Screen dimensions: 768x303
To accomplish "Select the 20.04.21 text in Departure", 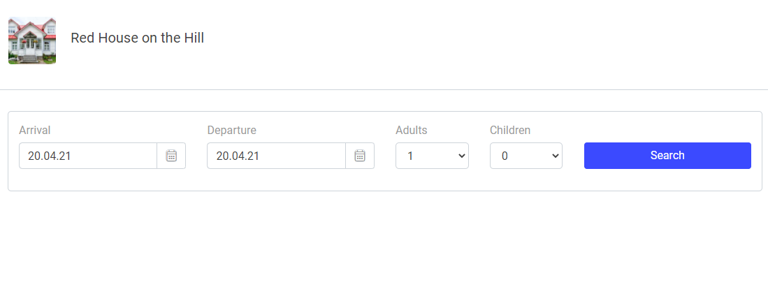I will click(x=238, y=156).
